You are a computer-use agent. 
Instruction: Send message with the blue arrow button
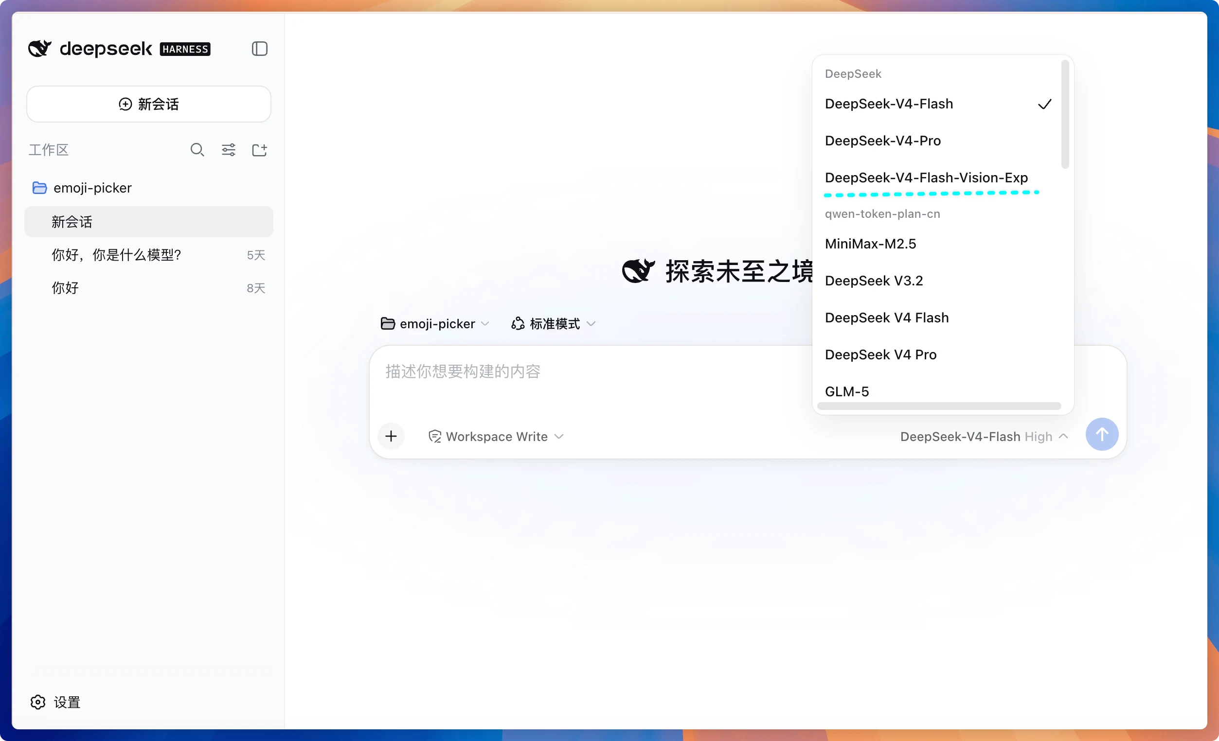(1102, 434)
